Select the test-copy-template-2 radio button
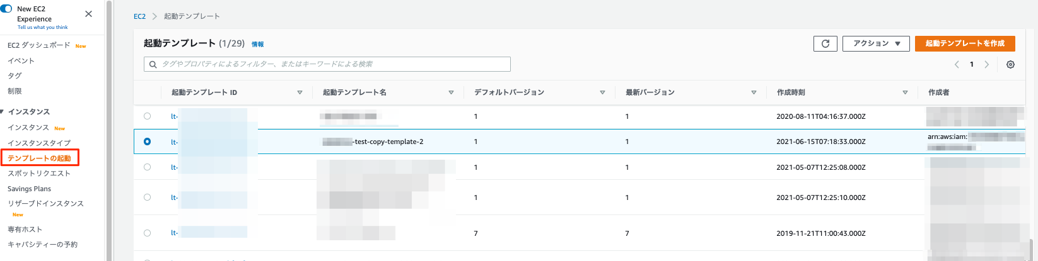 pyautogui.click(x=147, y=142)
